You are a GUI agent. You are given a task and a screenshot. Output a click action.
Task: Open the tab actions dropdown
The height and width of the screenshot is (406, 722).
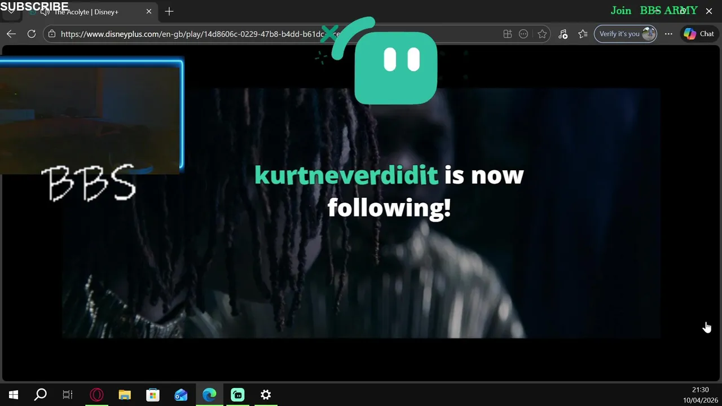point(11,11)
